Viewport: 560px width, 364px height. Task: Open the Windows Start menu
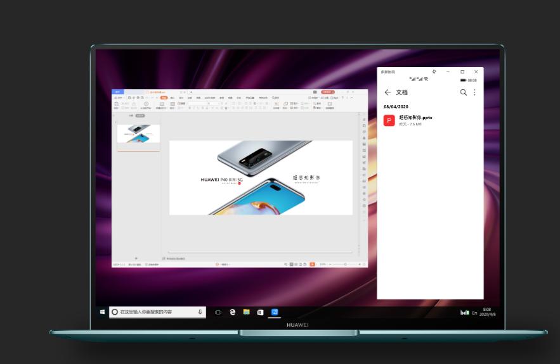[x=102, y=312]
